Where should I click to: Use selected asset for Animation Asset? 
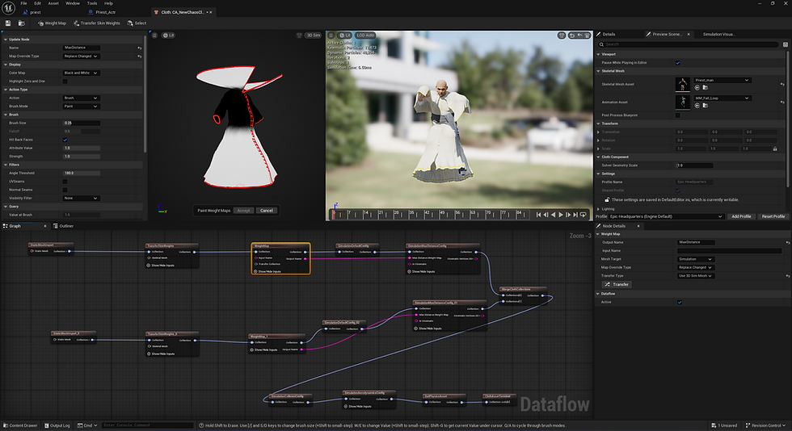[697, 106]
